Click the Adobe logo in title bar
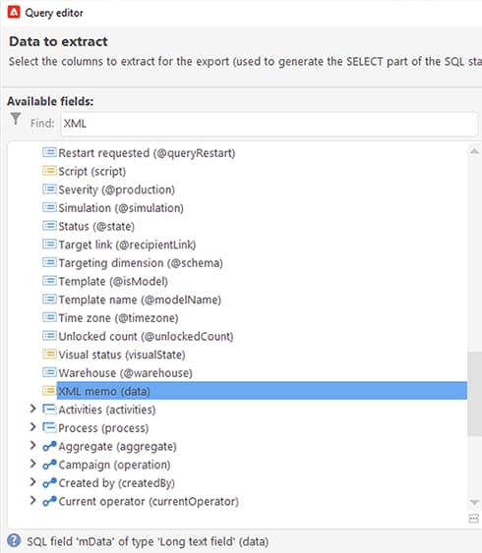Screen dimensions: 482x553 (x=14, y=13)
